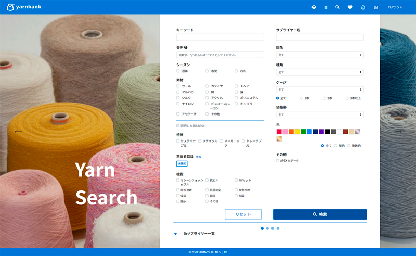The width and height of the screenshot is (416, 256).
Task: Check the ウール material checkbox
Action: pyautogui.click(x=178, y=86)
